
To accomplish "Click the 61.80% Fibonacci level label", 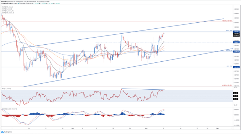I will (x=227, y=85).
